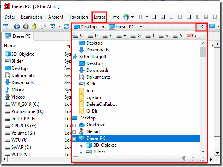Jump to drive E in drive bar
The height and width of the screenshot is (167, 223).
tap(107, 36)
